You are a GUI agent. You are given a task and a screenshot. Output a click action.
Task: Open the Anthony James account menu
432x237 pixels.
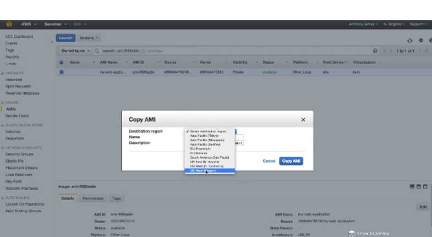363,24
